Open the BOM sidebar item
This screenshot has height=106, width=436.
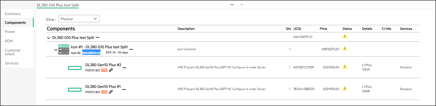click(x=9, y=41)
